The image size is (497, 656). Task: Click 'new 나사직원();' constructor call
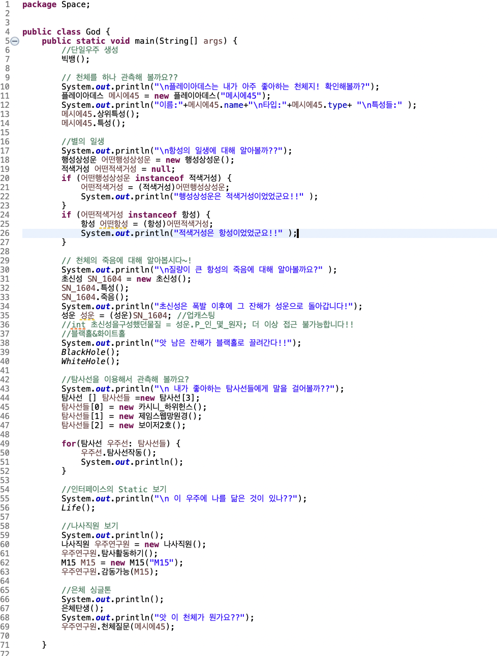pyautogui.click(x=175, y=545)
